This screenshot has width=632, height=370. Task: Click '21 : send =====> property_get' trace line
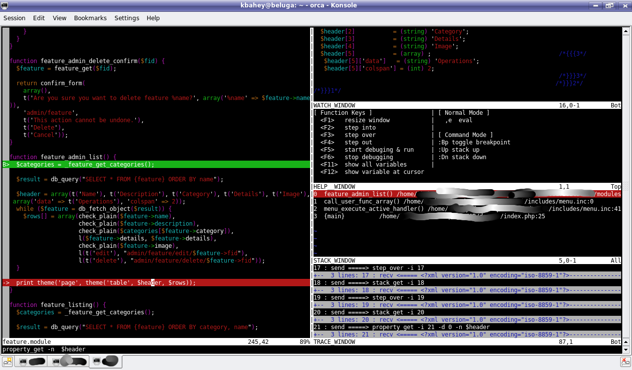[401, 327]
